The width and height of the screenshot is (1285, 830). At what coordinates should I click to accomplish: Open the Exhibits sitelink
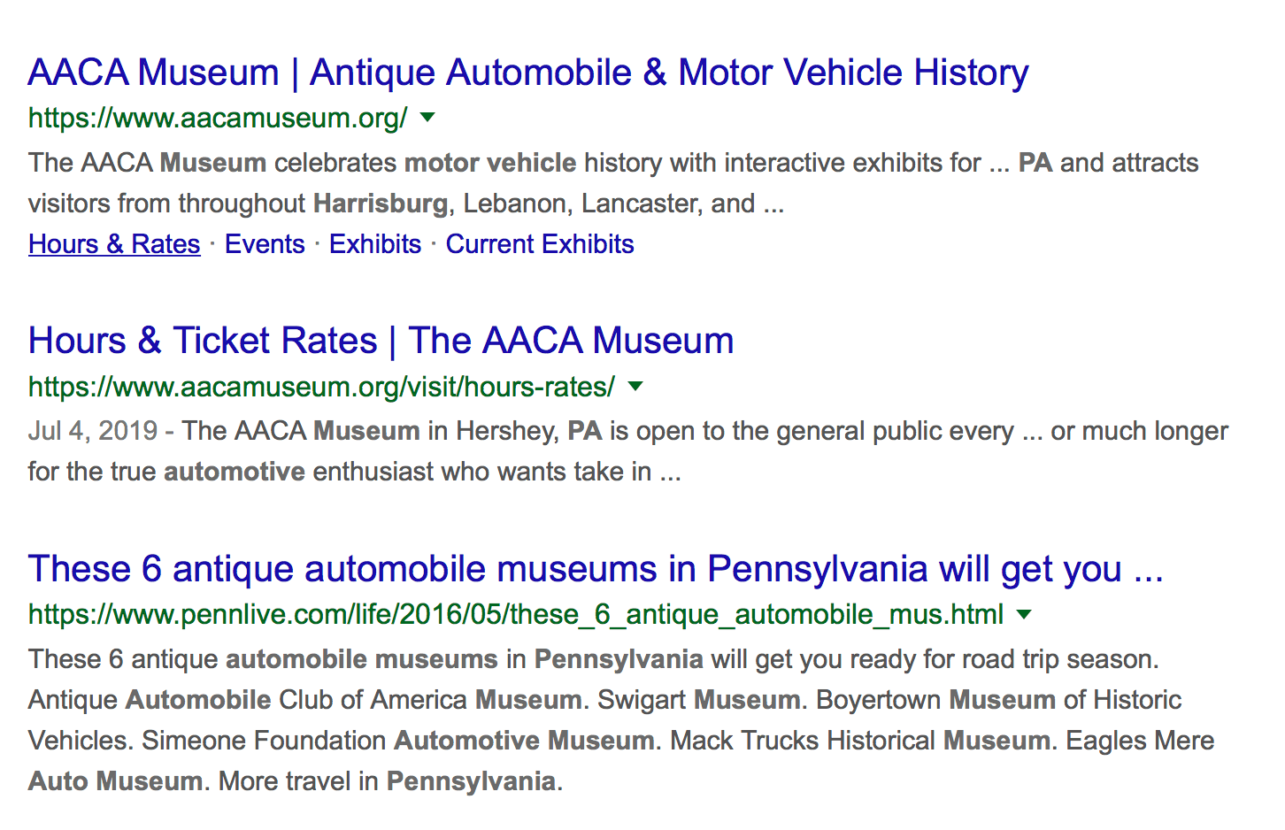point(375,244)
